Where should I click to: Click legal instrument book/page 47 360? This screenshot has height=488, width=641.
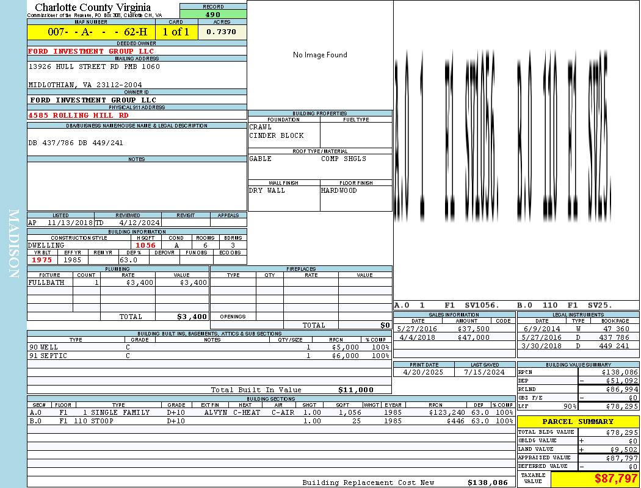pyautogui.click(x=616, y=329)
